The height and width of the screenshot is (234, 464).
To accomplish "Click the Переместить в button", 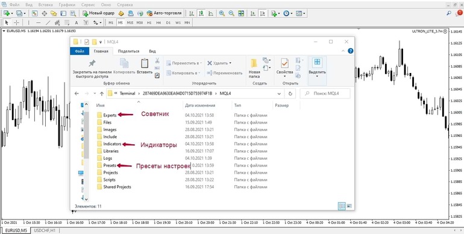I will 184,63.
